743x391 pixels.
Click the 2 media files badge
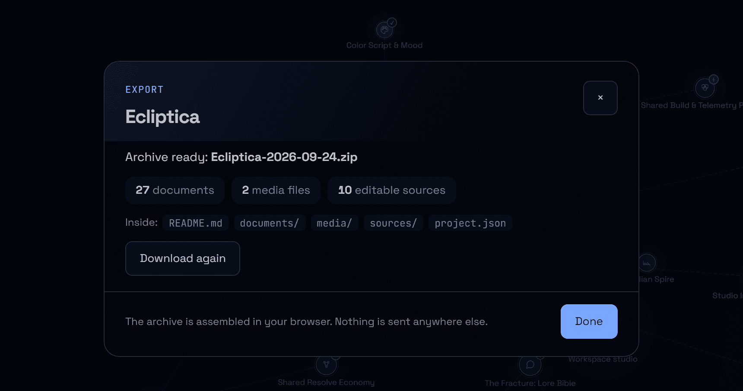click(276, 190)
